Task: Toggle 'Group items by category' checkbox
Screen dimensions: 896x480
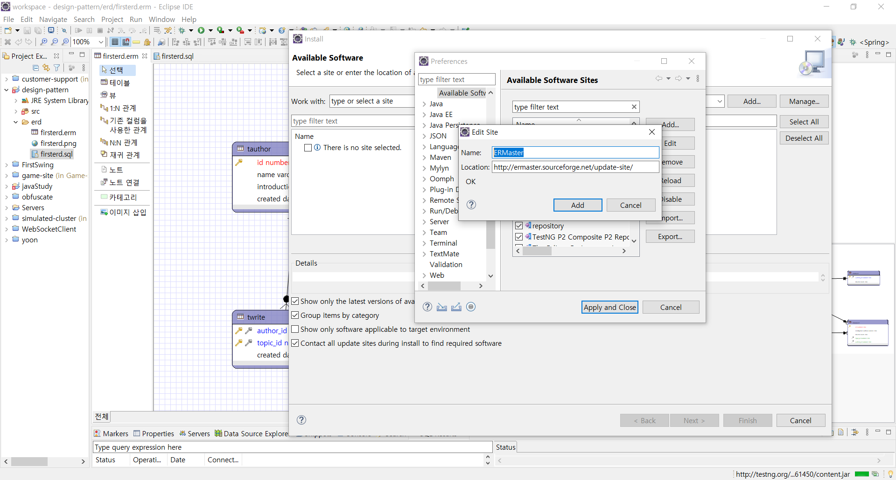Action: [295, 315]
